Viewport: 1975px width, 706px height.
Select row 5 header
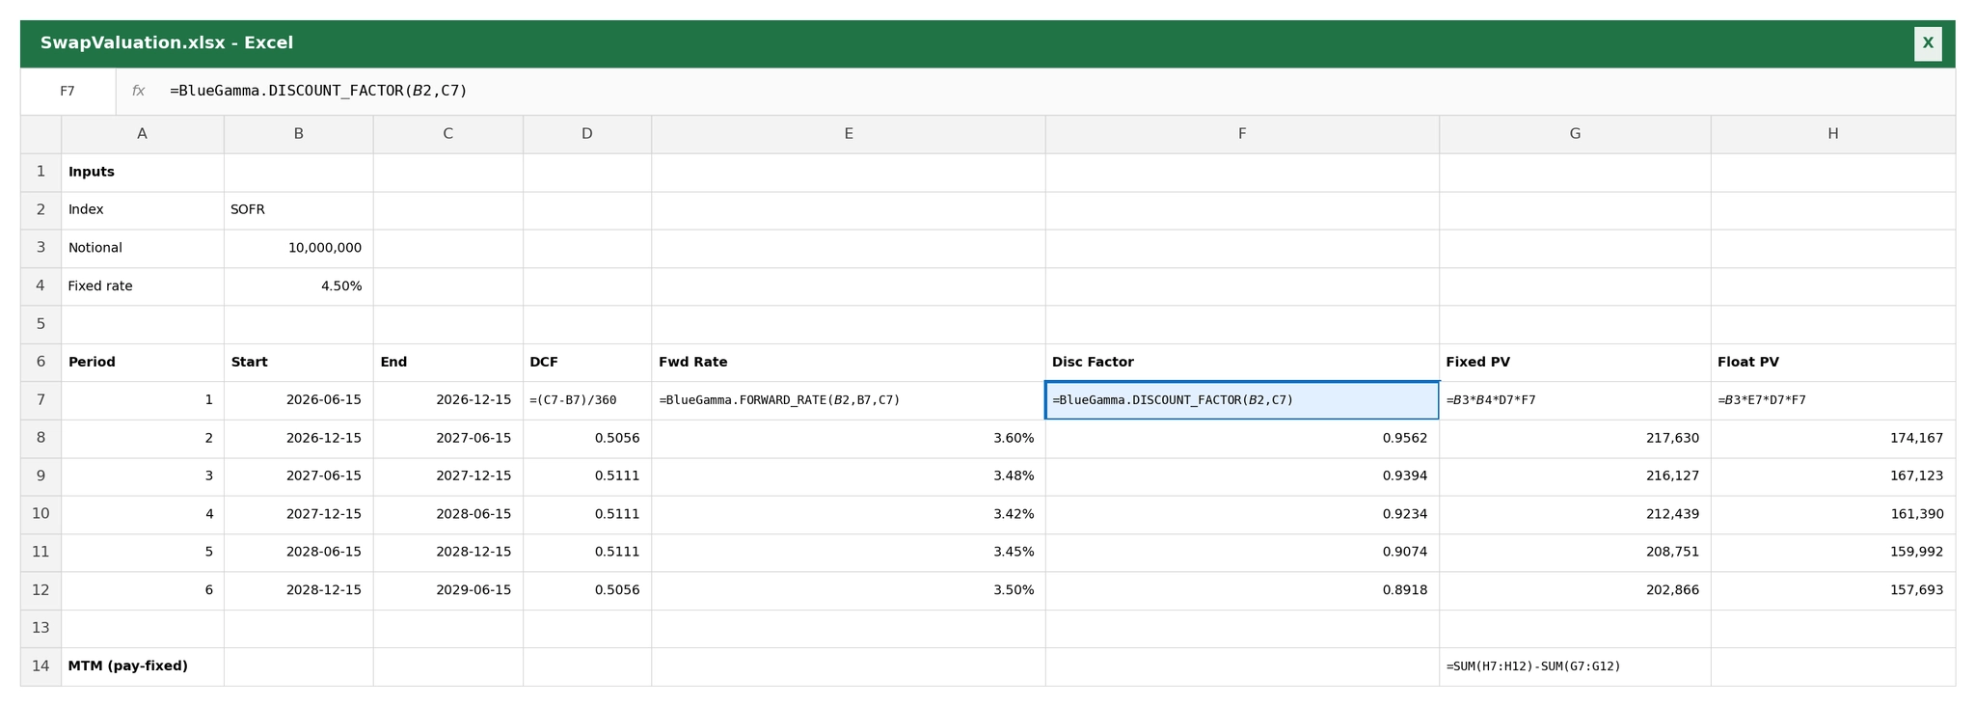(41, 325)
